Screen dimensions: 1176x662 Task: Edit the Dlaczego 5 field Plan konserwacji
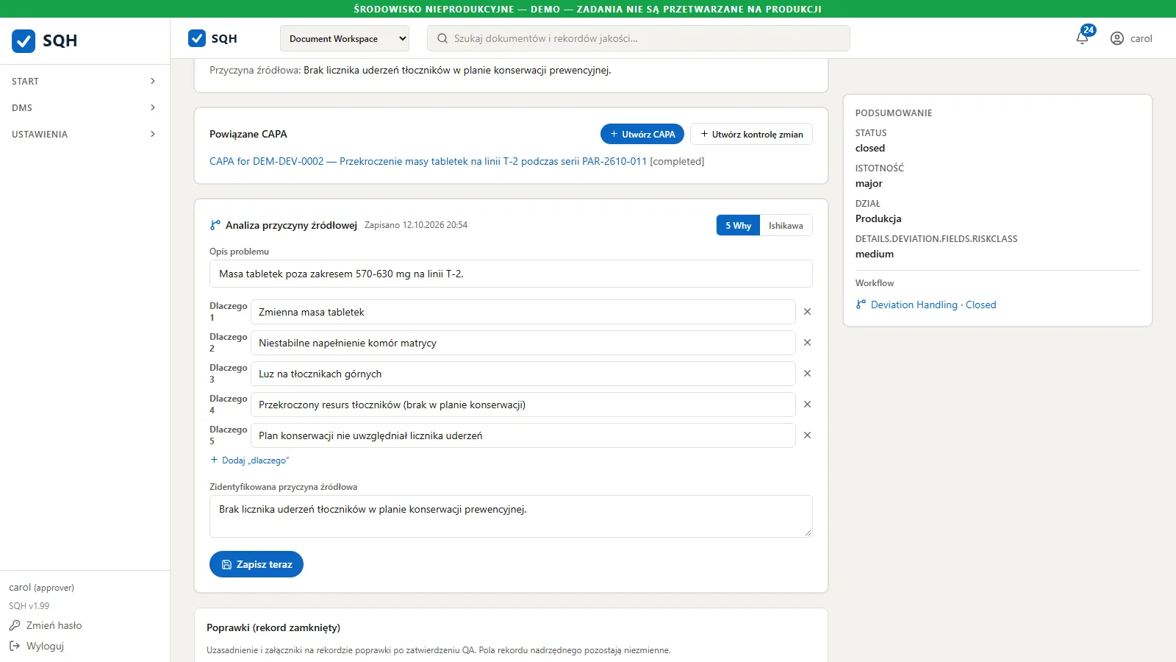(523, 435)
